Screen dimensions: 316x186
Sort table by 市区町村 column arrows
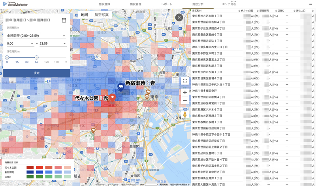coord(239,11)
